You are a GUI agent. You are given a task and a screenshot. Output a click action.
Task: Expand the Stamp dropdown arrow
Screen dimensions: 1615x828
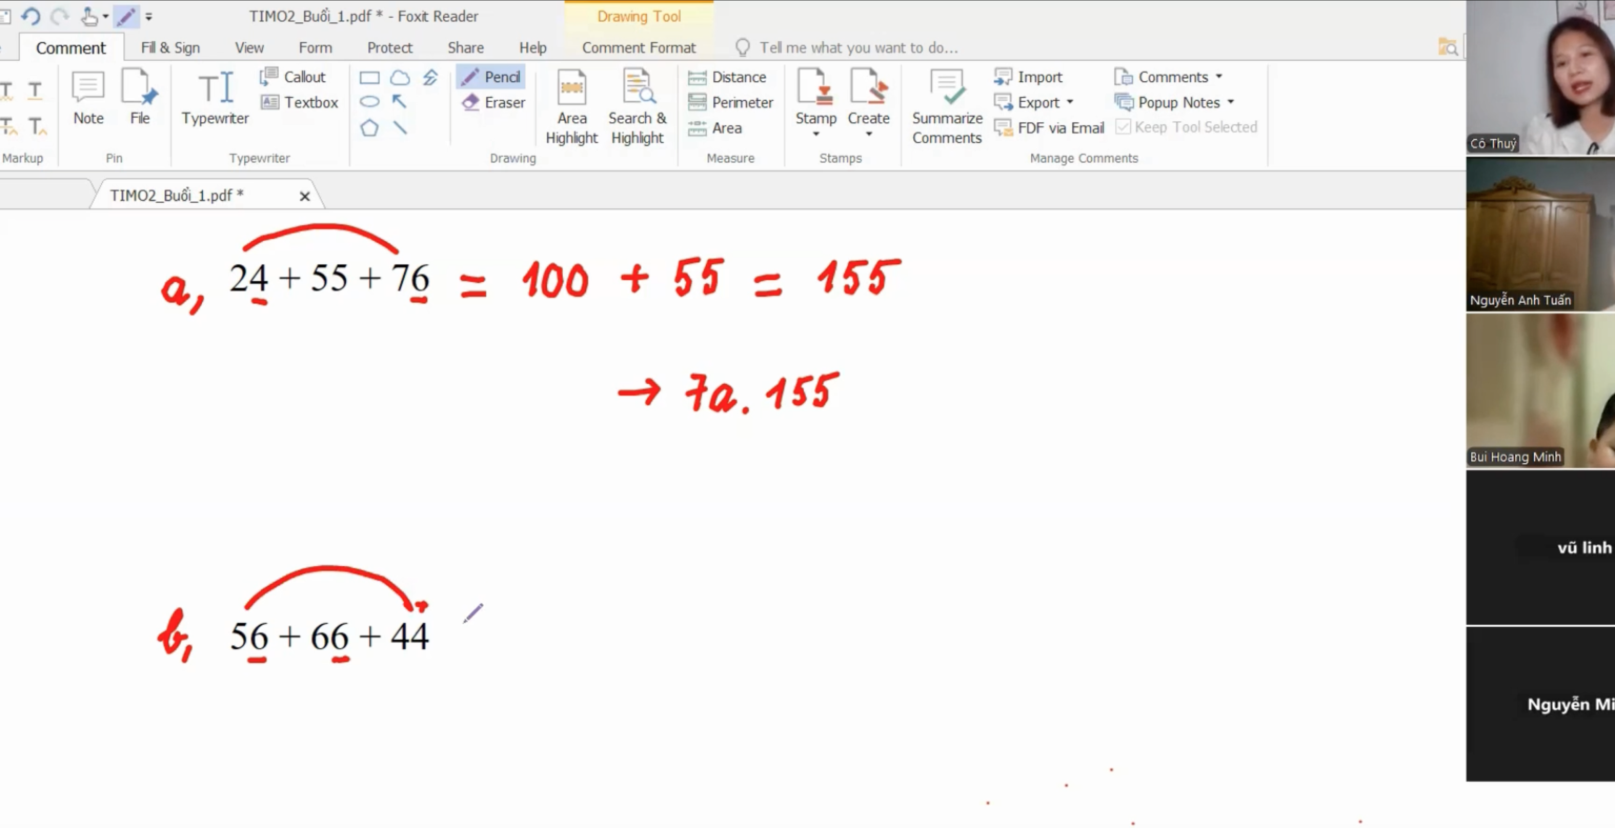[x=815, y=134]
